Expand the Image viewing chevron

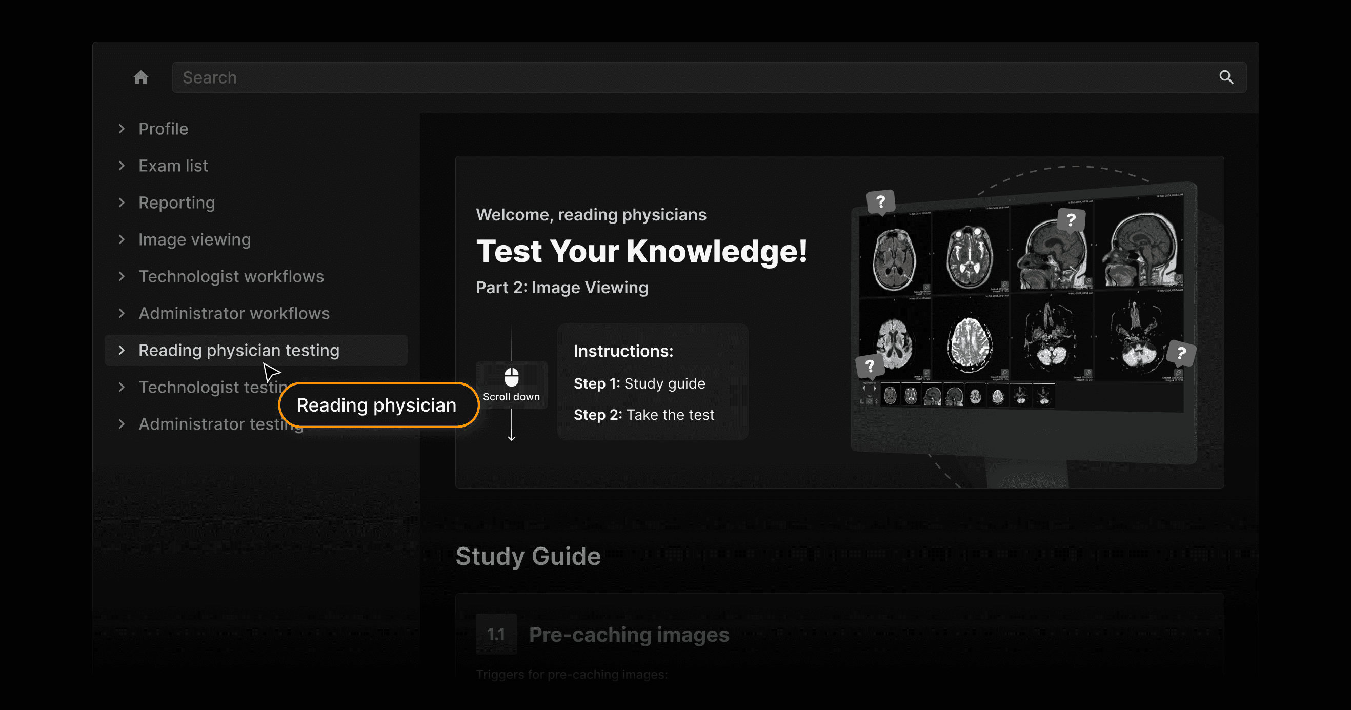click(x=122, y=239)
